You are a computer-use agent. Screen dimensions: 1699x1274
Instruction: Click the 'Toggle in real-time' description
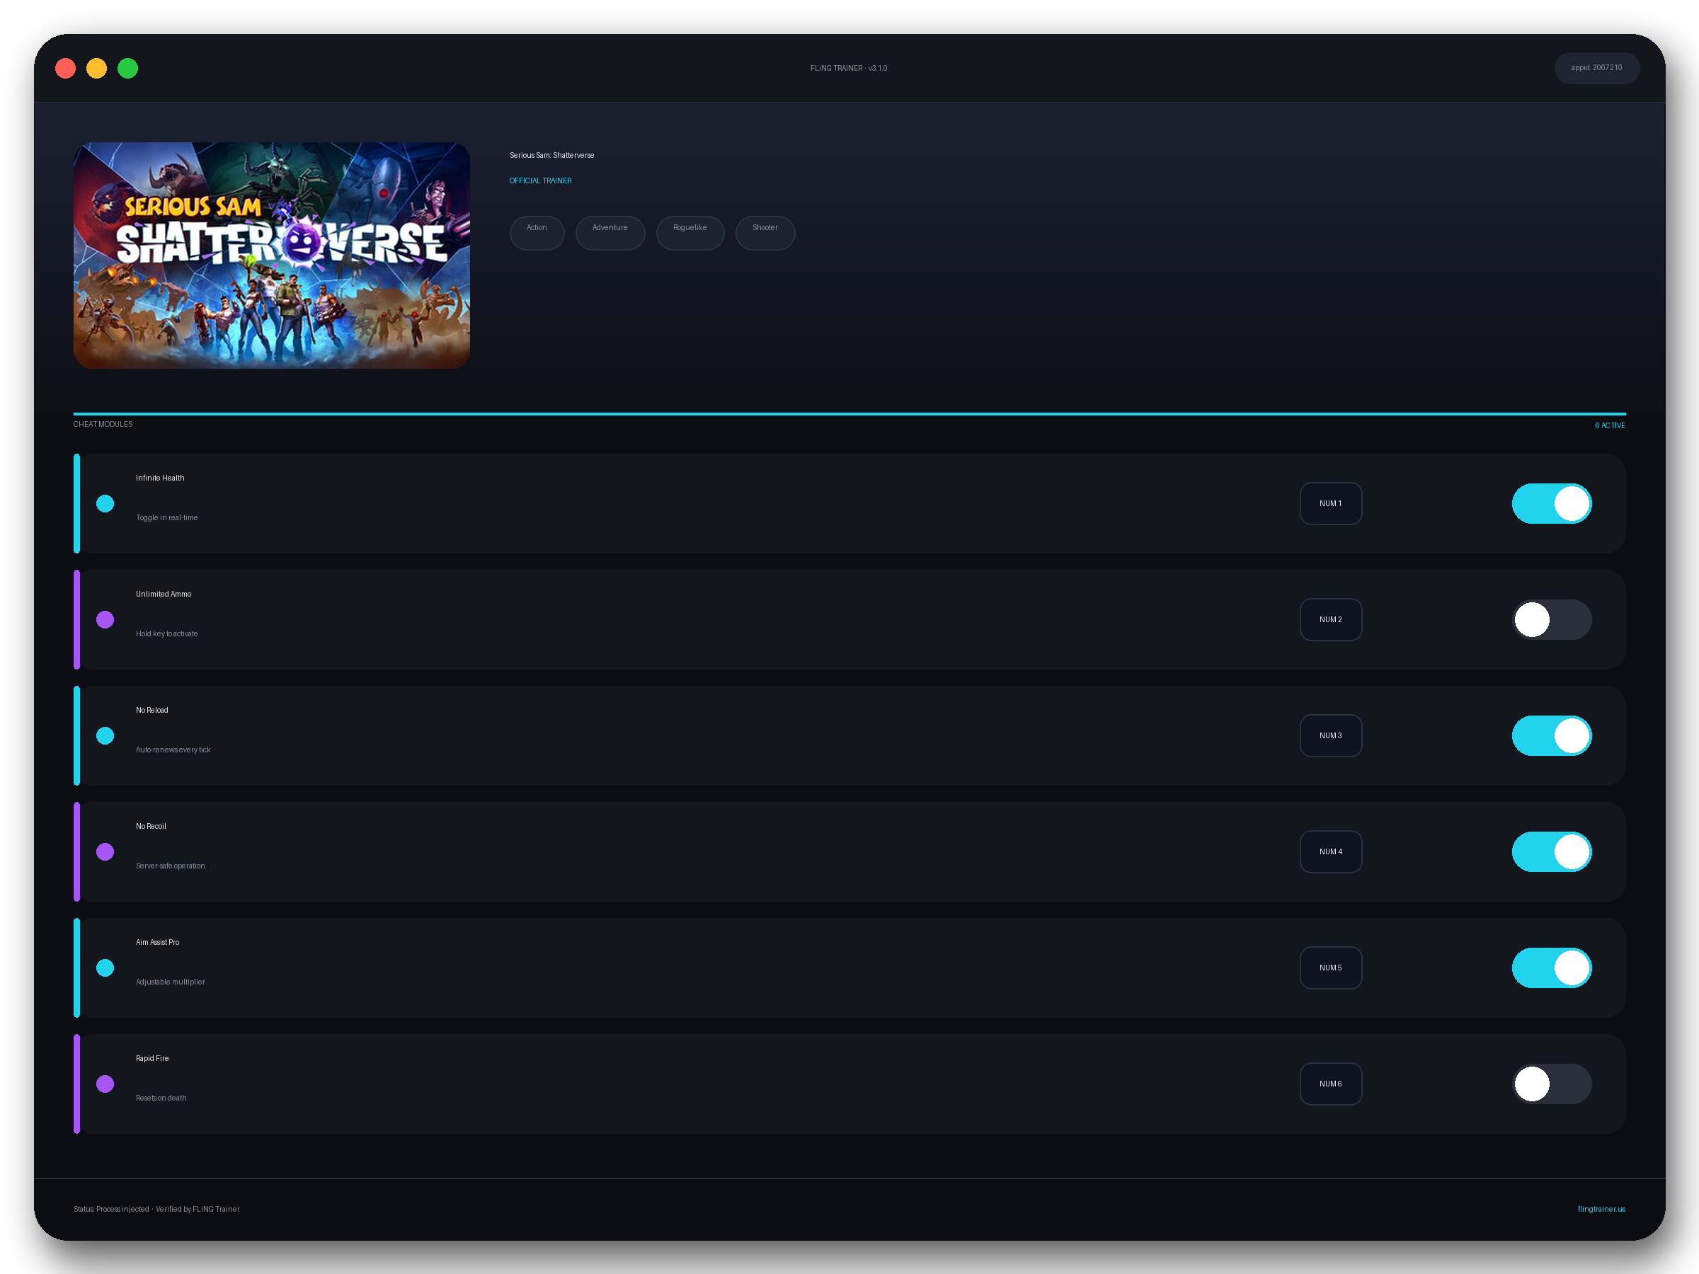[x=166, y=517]
